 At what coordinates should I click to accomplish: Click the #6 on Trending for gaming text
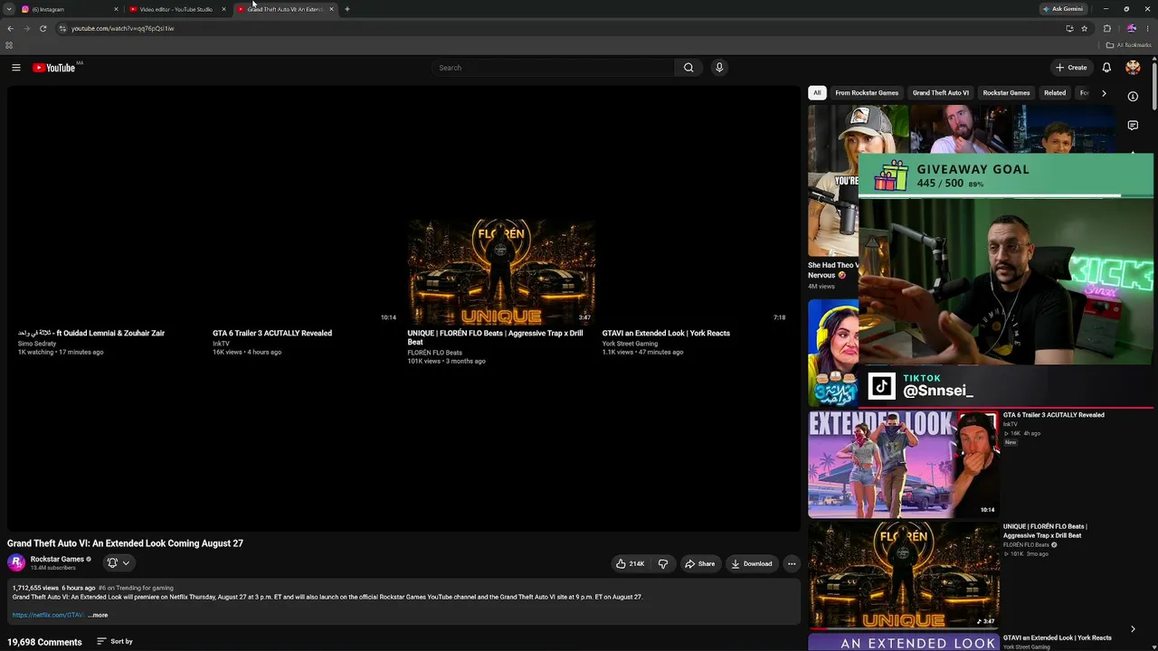(136, 588)
